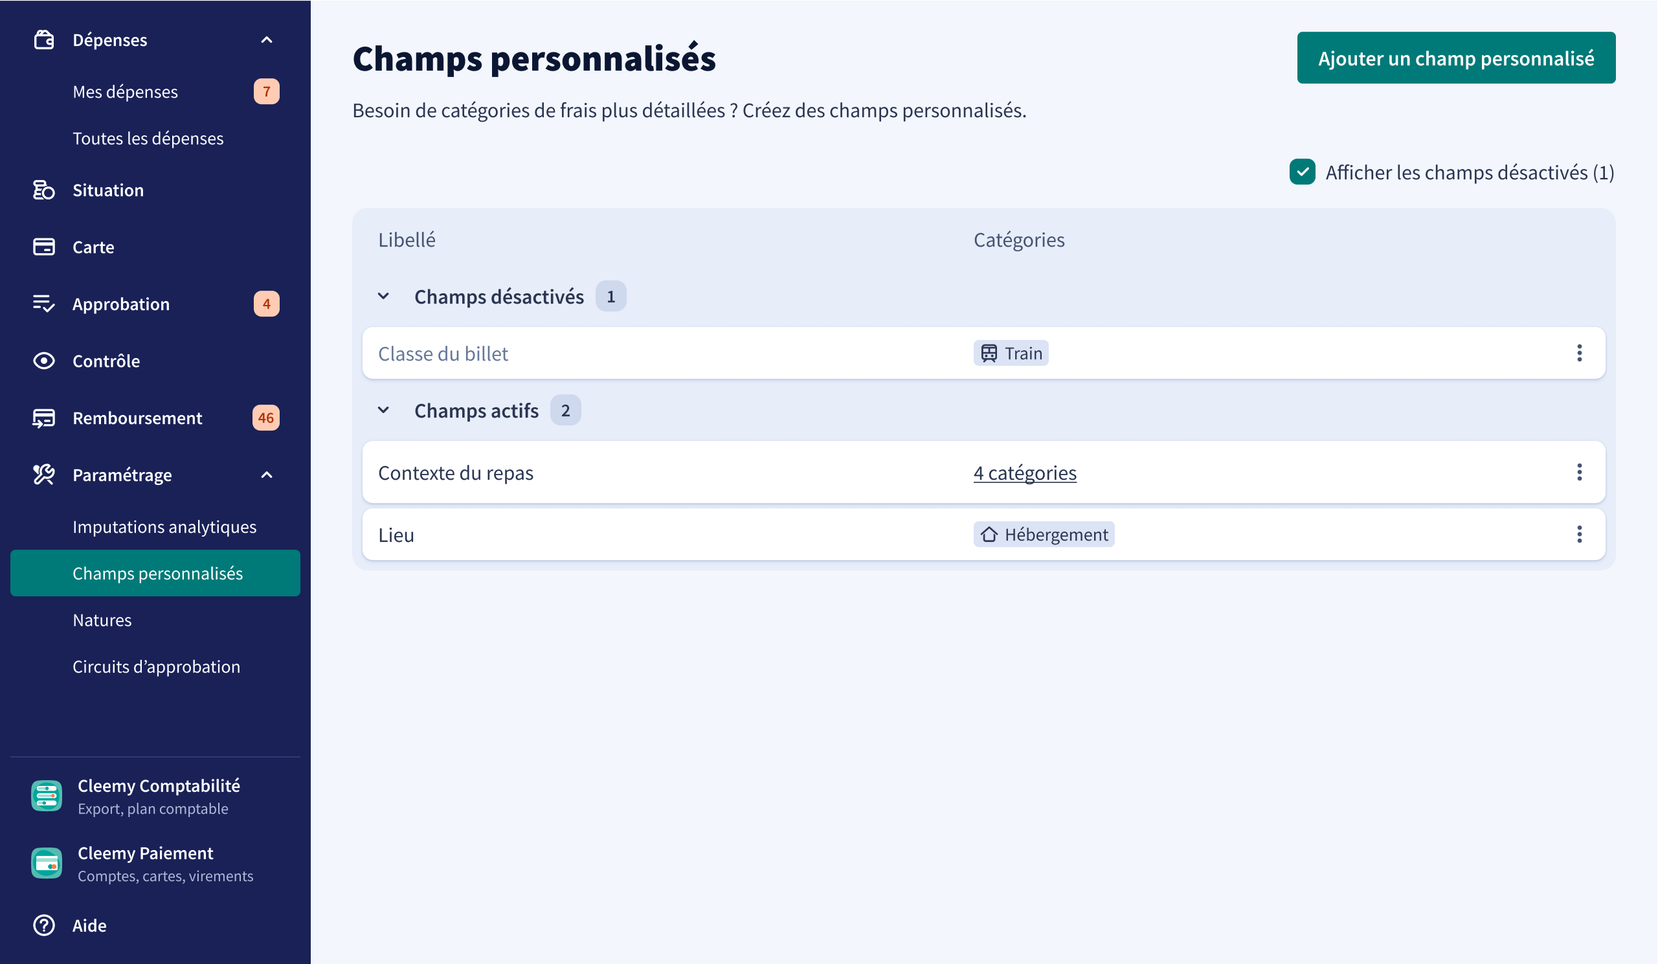Viewport: 1658px width, 964px height.
Task: Click the Cleemy Comptabilité app icon
Action: pos(47,796)
